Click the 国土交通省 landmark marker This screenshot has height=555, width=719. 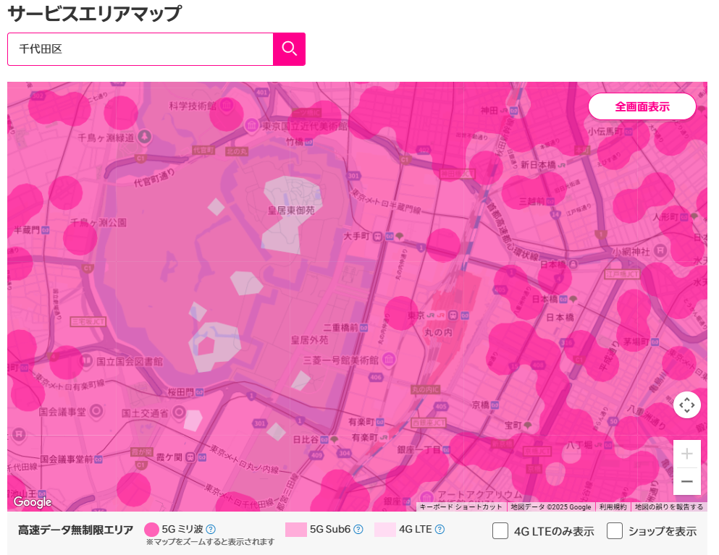coord(179,412)
